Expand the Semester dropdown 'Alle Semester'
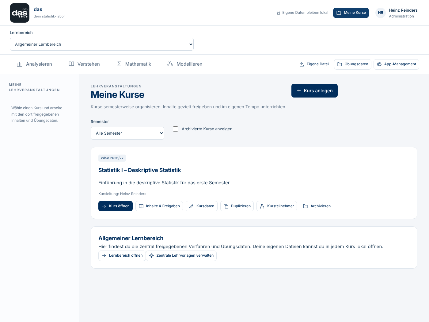 click(127, 133)
